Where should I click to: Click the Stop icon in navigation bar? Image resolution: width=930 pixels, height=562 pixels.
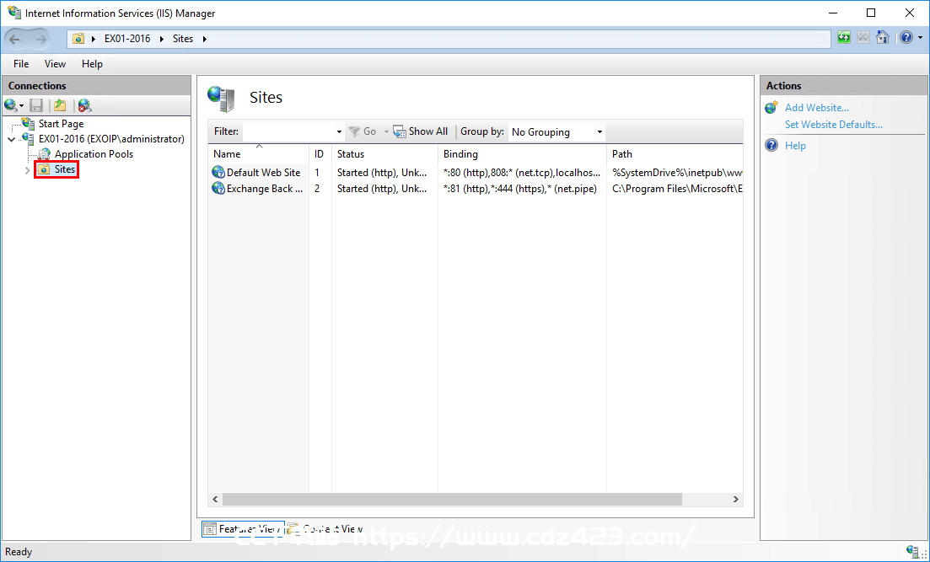pyautogui.click(x=863, y=38)
